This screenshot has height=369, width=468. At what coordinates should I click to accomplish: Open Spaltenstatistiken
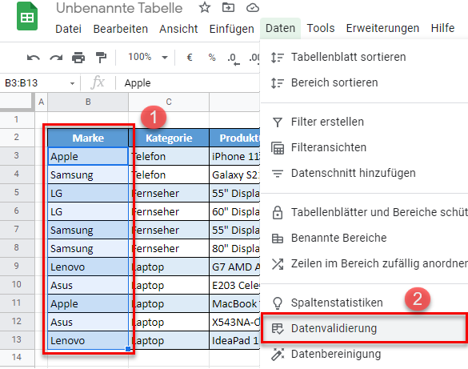(x=364, y=303)
